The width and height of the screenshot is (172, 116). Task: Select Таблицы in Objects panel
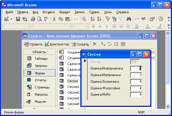(40, 59)
